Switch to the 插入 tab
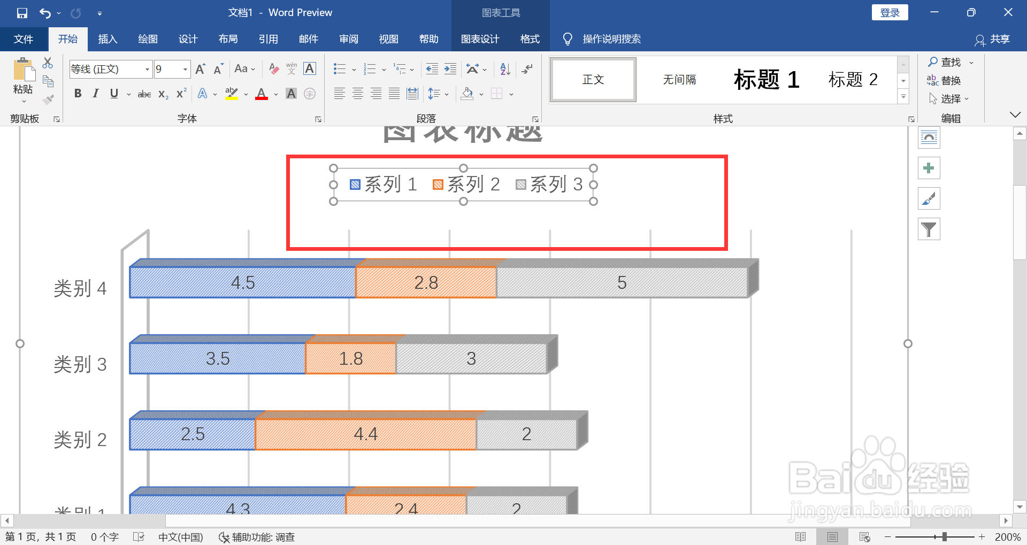Viewport: 1027px width, 545px height. [108, 39]
